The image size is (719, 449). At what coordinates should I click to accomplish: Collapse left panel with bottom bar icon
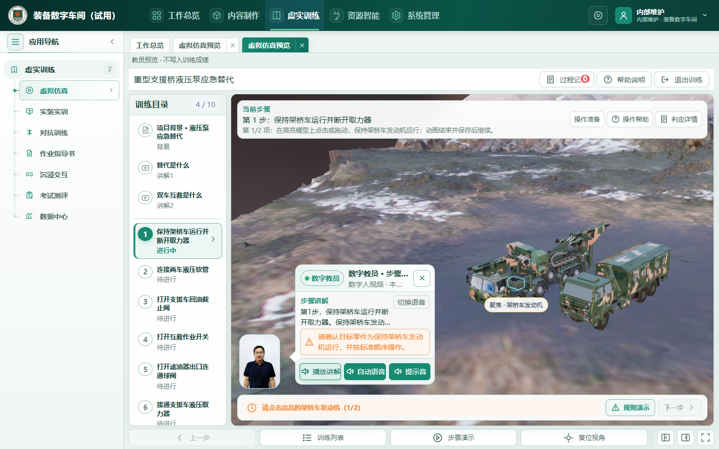(x=666, y=438)
